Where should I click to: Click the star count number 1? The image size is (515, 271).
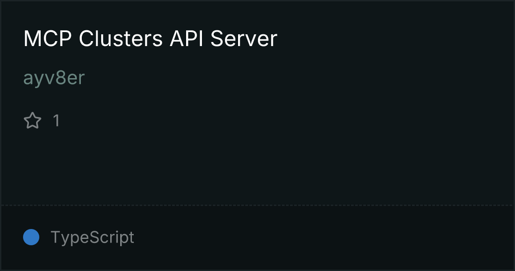click(x=56, y=121)
